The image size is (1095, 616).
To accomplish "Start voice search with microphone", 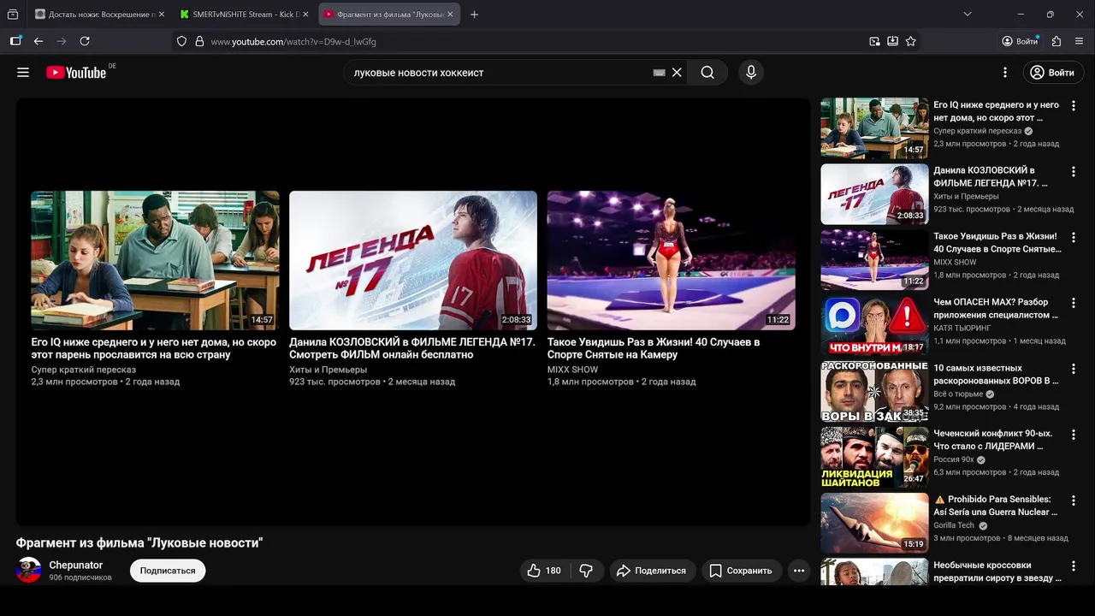I will click(751, 73).
